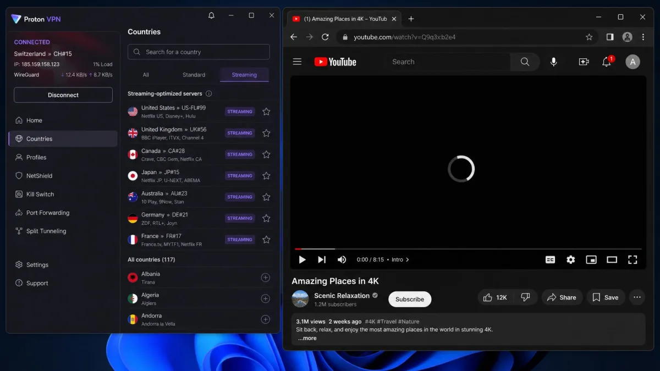Open Profiles in the sidebar
Viewport: 660px width, 371px height.
click(63, 157)
